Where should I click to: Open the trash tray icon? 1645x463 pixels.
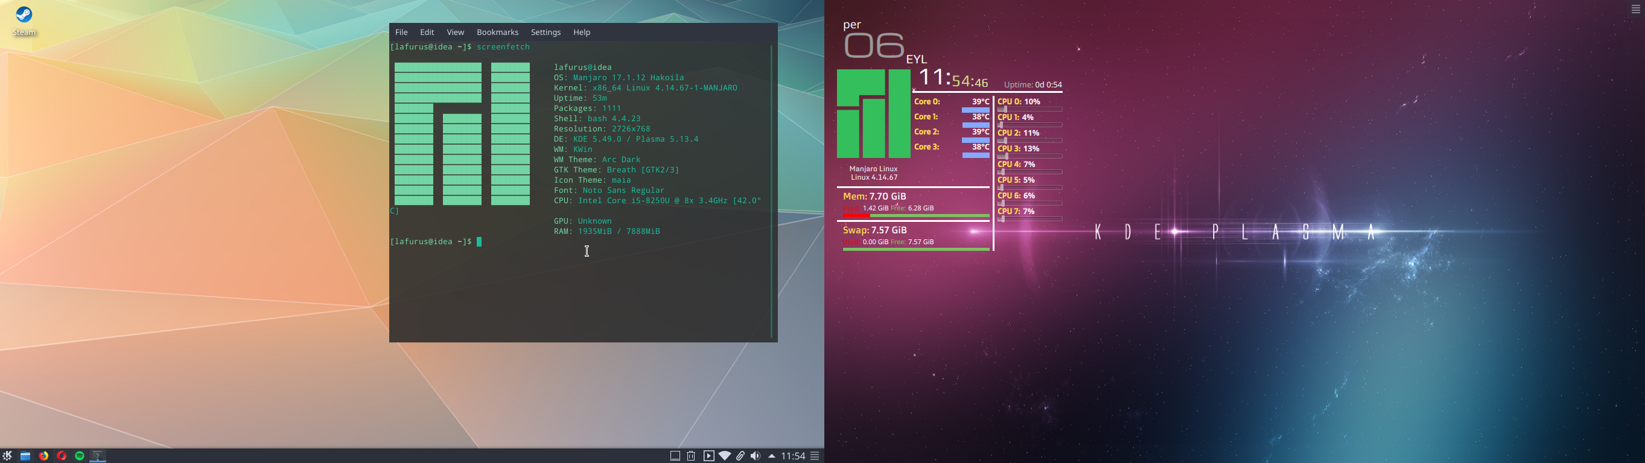pyautogui.click(x=692, y=455)
